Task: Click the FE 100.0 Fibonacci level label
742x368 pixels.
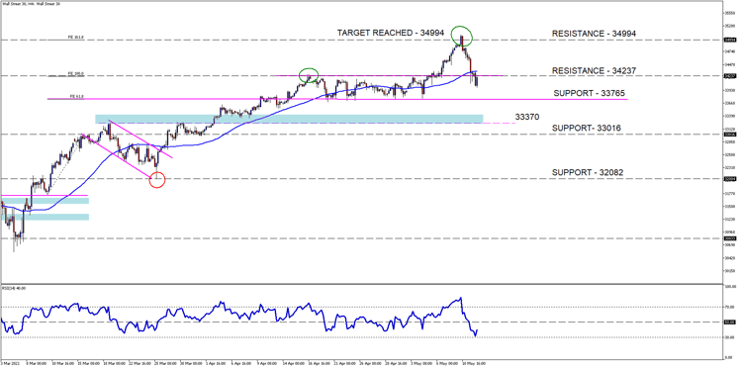Action: pyautogui.click(x=77, y=73)
